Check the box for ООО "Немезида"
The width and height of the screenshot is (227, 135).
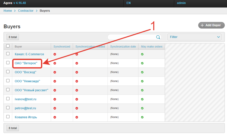tap(8, 81)
